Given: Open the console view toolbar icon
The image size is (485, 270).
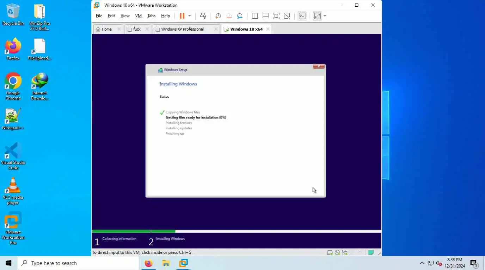Looking at the screenshot, I should pos(302,16).
